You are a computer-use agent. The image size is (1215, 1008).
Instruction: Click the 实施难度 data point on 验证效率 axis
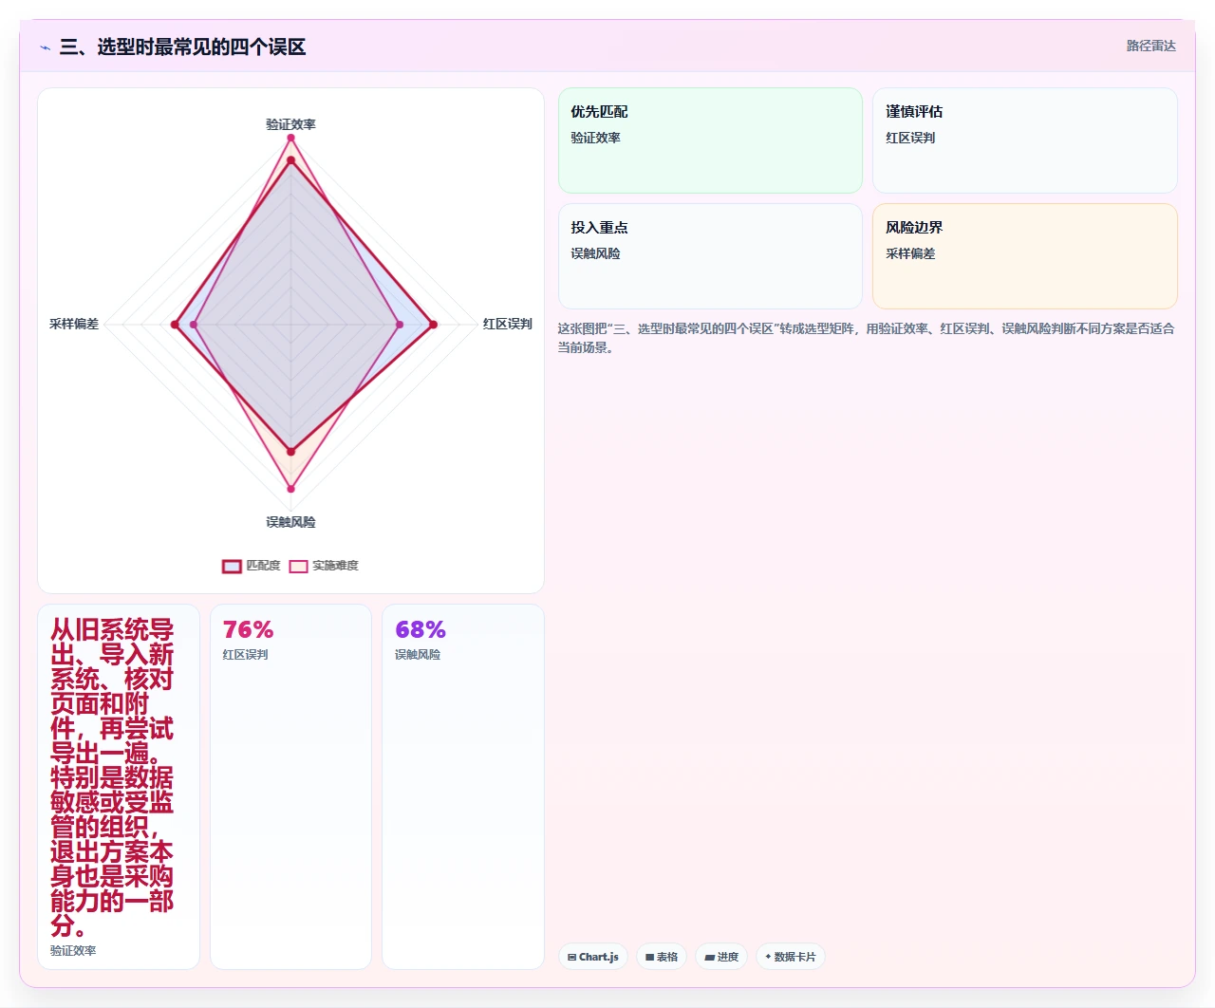click(x=290, y=139)
